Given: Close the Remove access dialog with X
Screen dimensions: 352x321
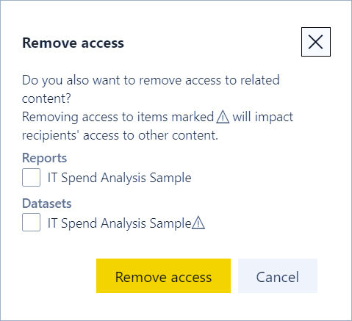Looking at the screenshot, I should 316,42.
